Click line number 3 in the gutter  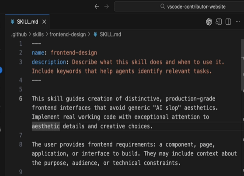[x=21, y=62]
